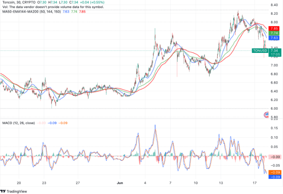The image size is (283, 194).
Task: Click the green 7.74 legend value
Action: (74, 11)
